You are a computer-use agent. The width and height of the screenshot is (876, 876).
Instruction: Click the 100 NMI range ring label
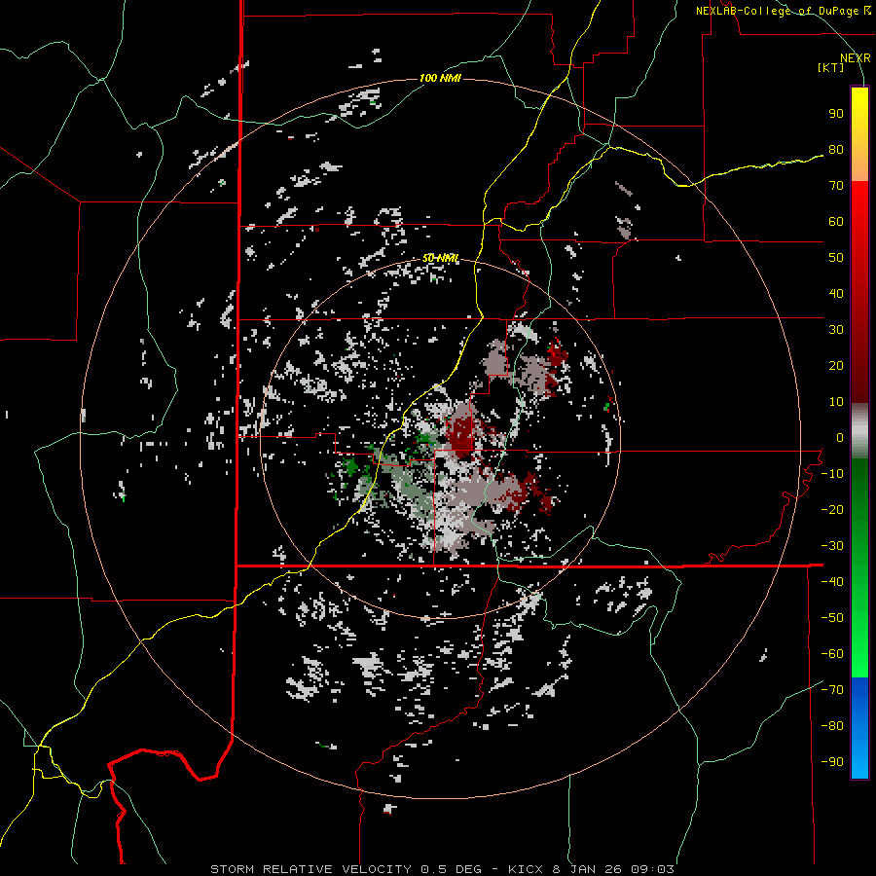pyautogui.click(x=440, y=78)
